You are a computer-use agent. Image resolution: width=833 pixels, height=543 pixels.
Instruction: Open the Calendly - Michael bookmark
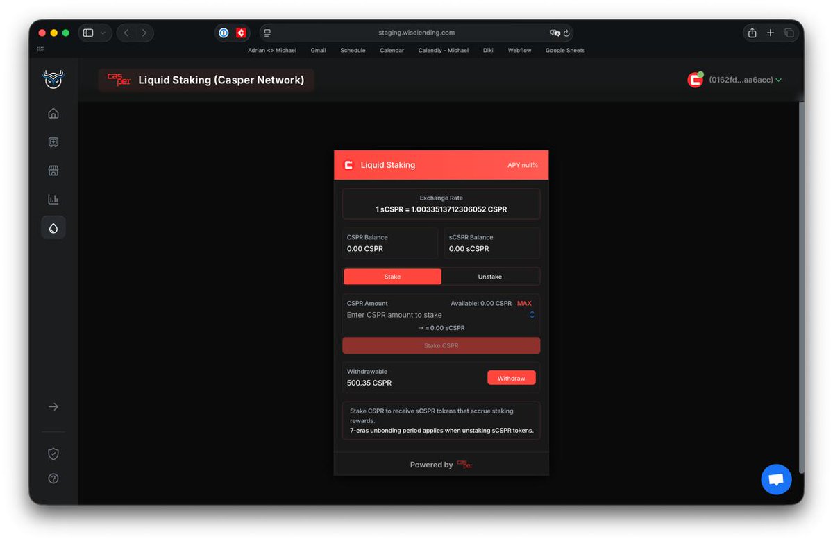[444, 51]
